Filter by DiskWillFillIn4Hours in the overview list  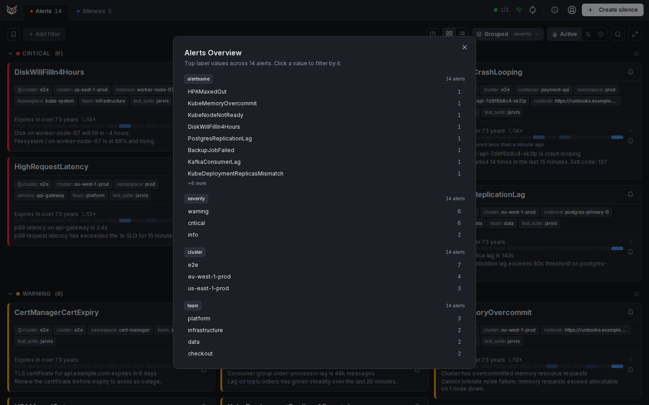click(x=324, y=127)
